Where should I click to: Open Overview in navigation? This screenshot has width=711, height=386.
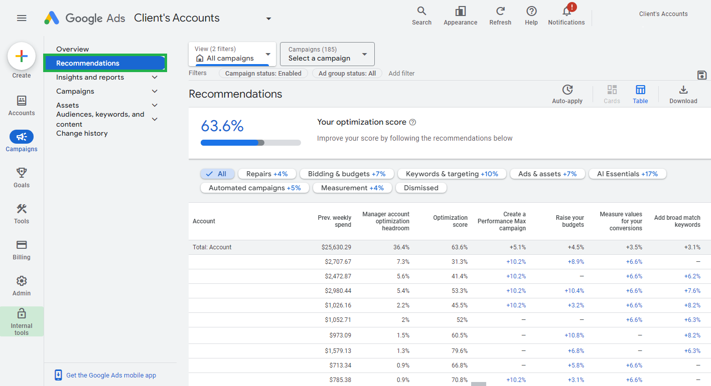(72, 49)
